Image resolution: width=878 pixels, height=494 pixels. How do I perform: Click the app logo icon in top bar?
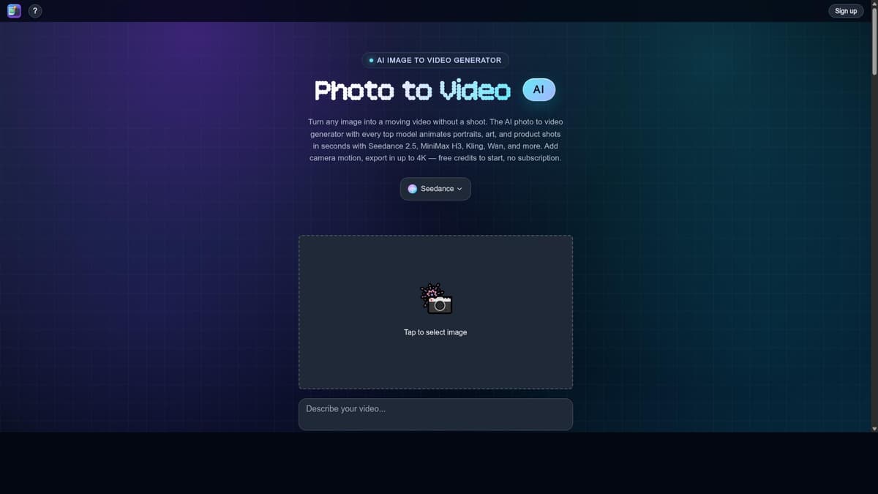pos(14,11)
